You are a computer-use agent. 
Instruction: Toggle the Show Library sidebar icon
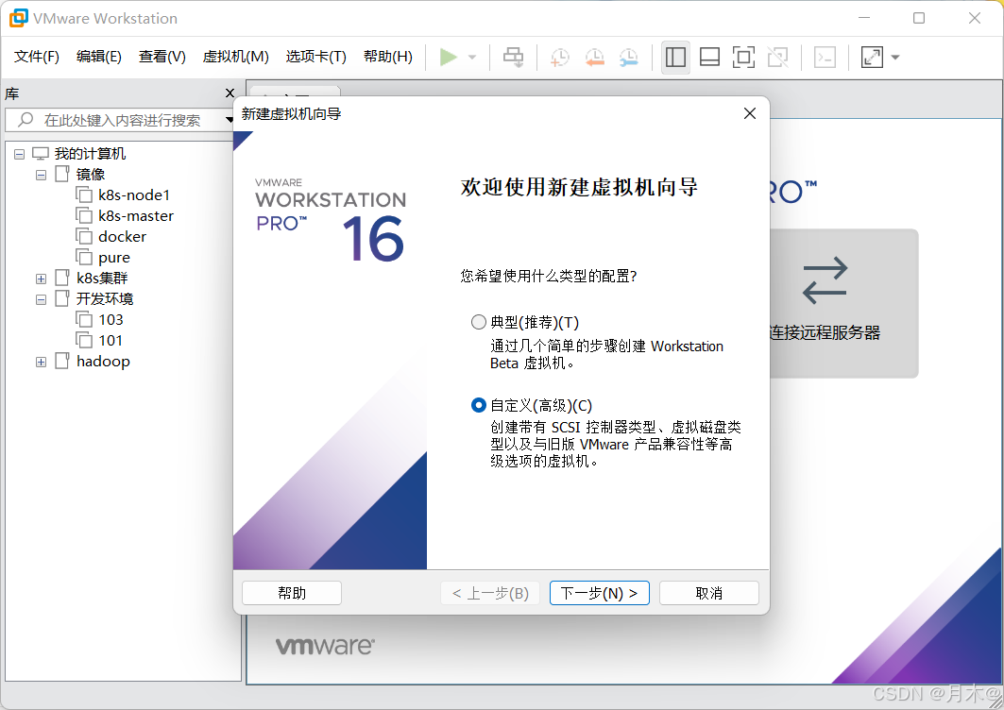(675, 57)
